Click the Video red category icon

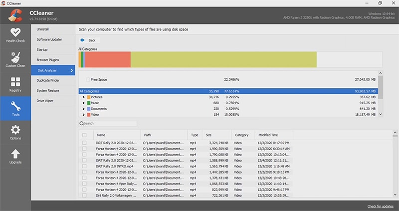pos(89,115)
